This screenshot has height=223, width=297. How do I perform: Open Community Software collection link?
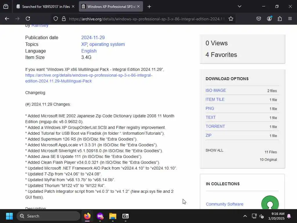[224, 204]
